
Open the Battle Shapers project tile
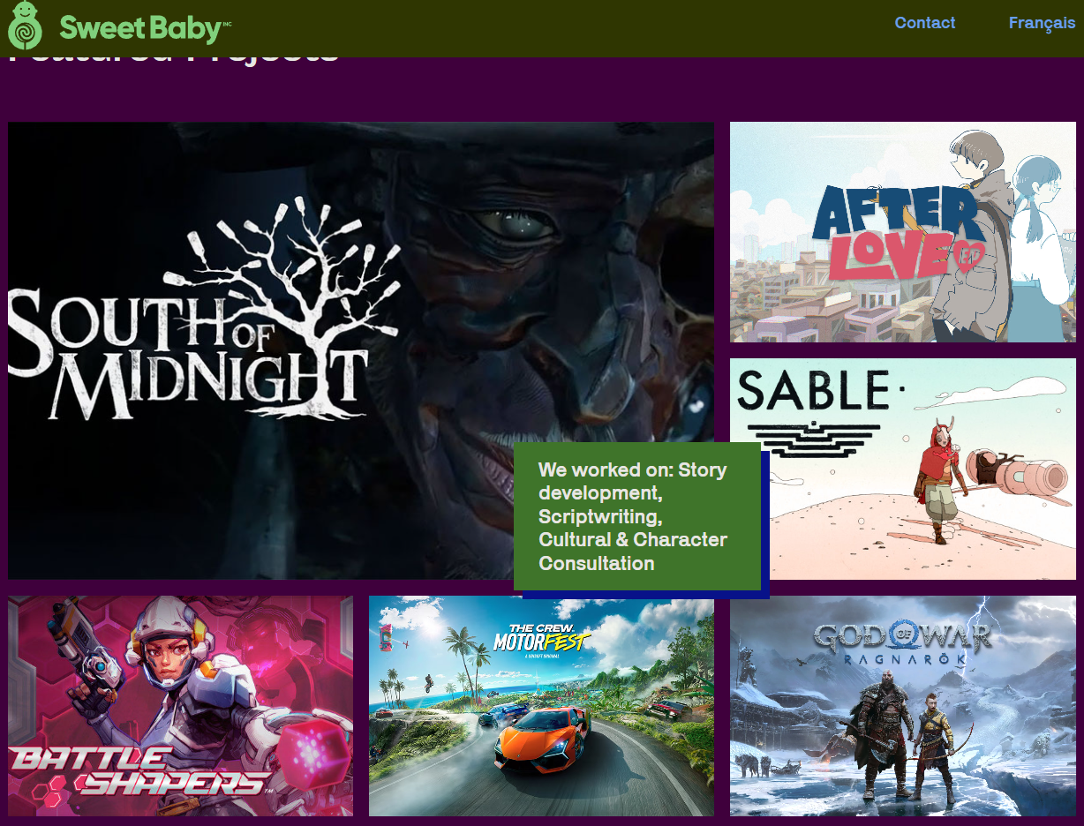coord(181,706)
